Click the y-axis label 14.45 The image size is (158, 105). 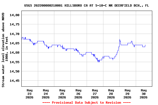15,81
